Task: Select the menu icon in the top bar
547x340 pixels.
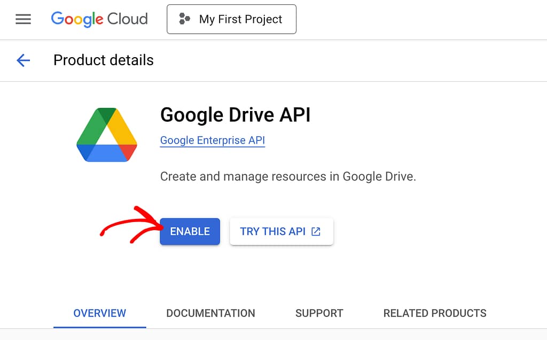Action: click(22, 19)
